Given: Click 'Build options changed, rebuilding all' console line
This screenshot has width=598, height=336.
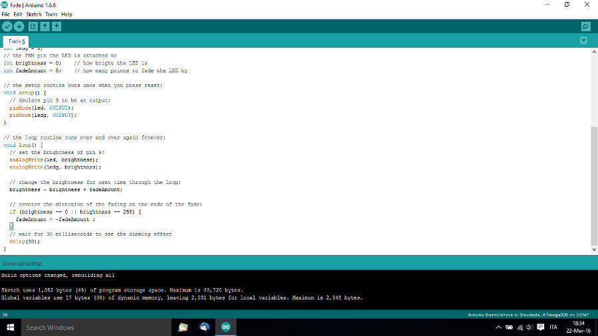Looking at the screenshot, I should coord(58,275).
